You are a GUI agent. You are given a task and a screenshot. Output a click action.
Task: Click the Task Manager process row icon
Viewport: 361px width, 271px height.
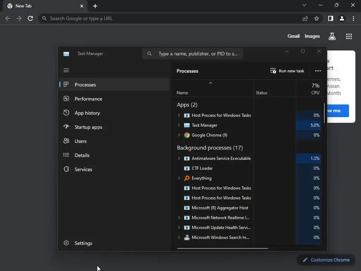[x=187, y=125]
